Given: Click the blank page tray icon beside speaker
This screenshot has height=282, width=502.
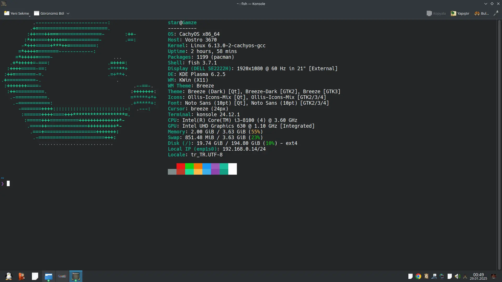Looking at the screenshot, I should pos(450,276).
